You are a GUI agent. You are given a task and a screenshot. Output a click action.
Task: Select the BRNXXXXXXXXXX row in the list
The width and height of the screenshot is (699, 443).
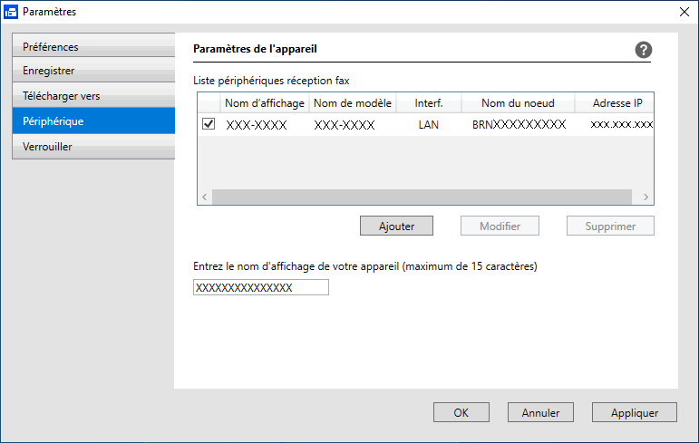[426, 124]
